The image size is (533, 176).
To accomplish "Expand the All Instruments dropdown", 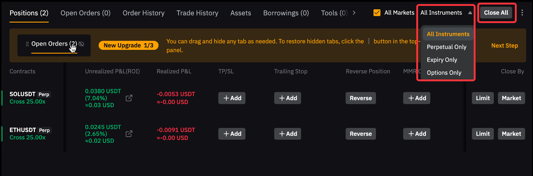I will point(446,13).
